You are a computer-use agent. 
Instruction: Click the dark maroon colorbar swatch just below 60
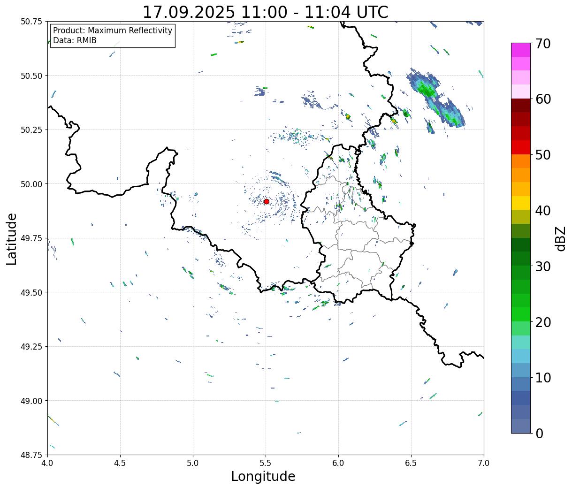pyautogui.click(x=521, y=106)
